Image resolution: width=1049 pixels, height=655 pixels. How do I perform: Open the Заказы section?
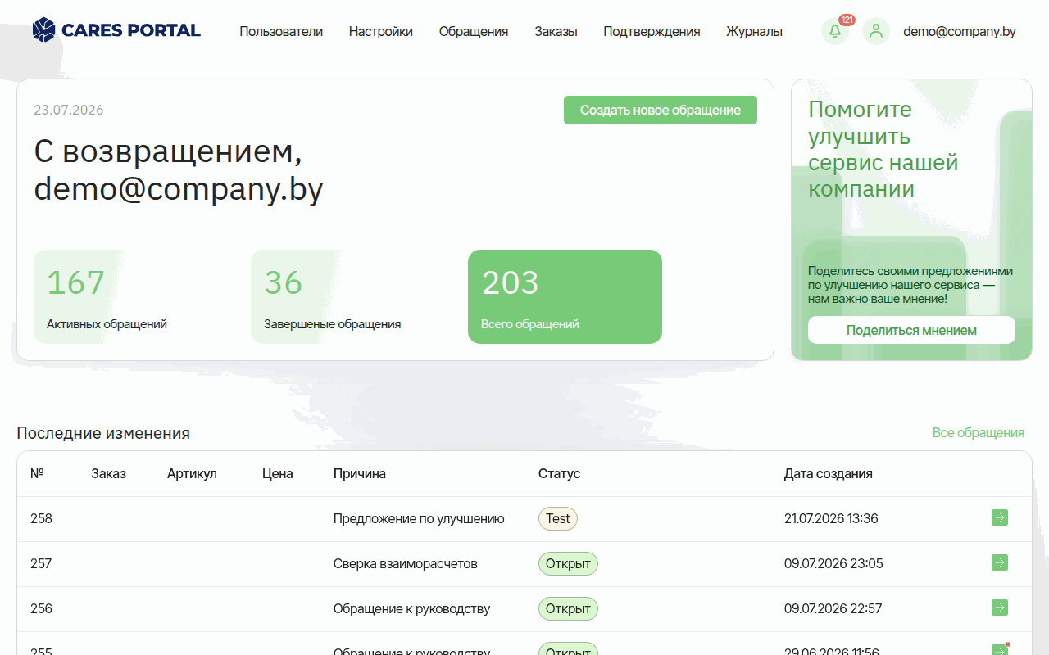[x=556, y=31]
